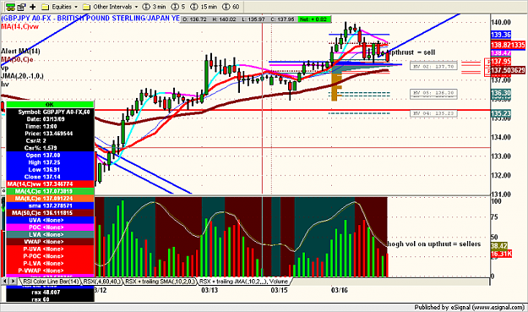Click the OK button on cursor window
This screenshot has height=312, width=528.
pos(50,105)
